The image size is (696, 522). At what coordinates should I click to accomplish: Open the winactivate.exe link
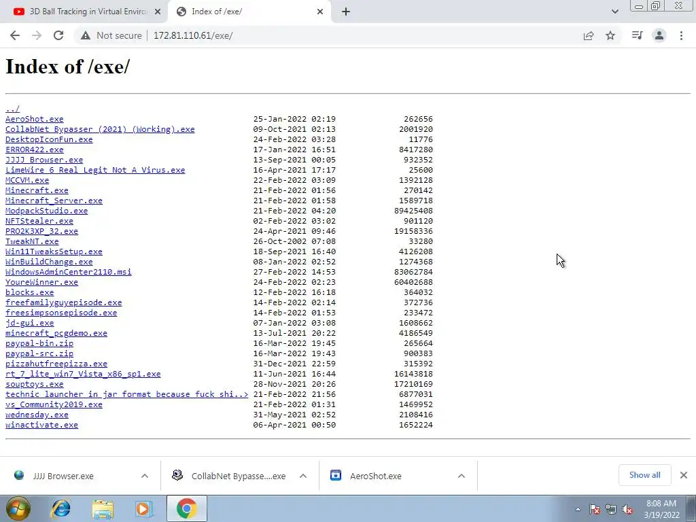(x=41, y=425)
